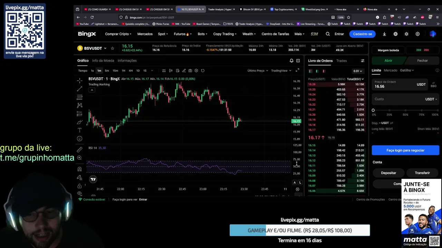Favorite BSVUSDT with star icon
442x248 pixels.
tap(112, 48)
